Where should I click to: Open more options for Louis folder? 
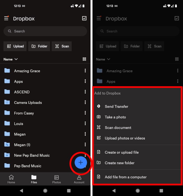85,123
